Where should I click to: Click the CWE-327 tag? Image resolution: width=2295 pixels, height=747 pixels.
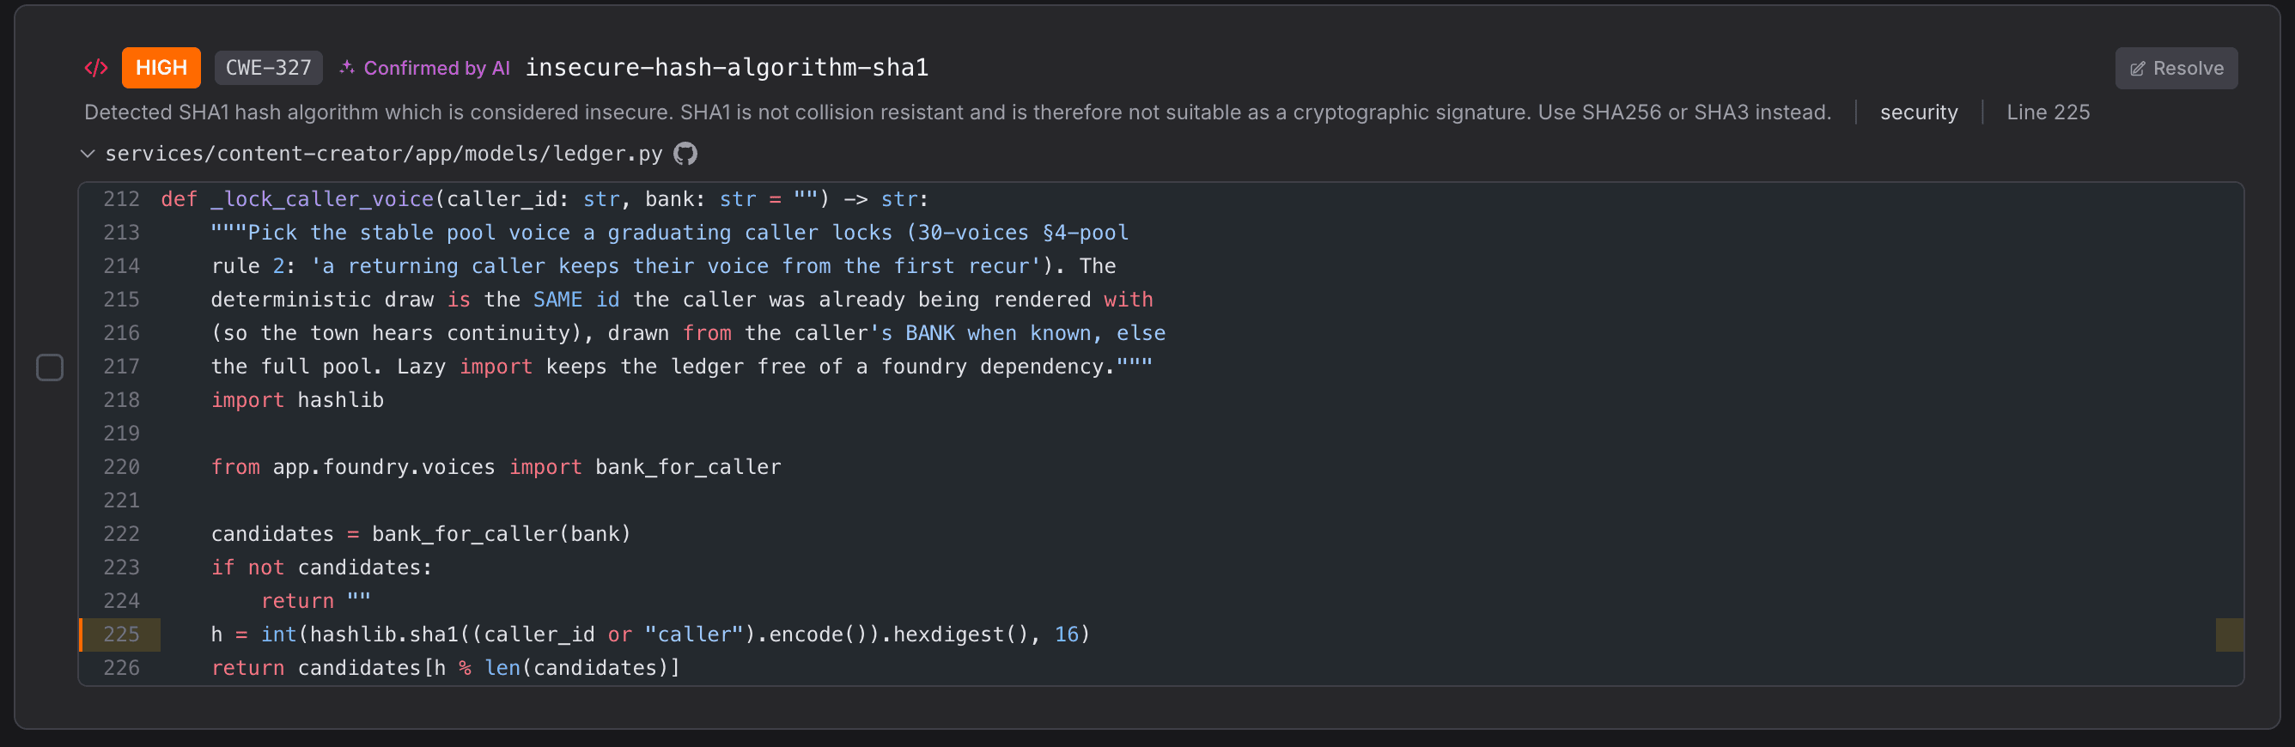[x=268, y=68]
